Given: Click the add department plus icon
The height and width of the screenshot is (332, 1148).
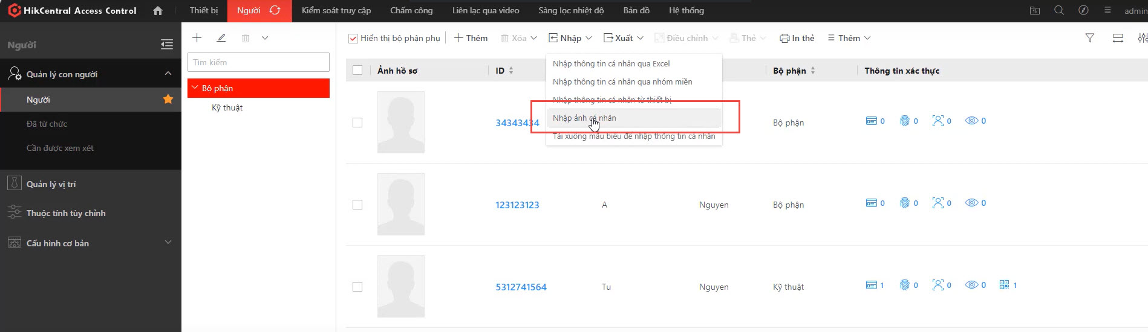Looking at the screenshot, I should (197, 38).
